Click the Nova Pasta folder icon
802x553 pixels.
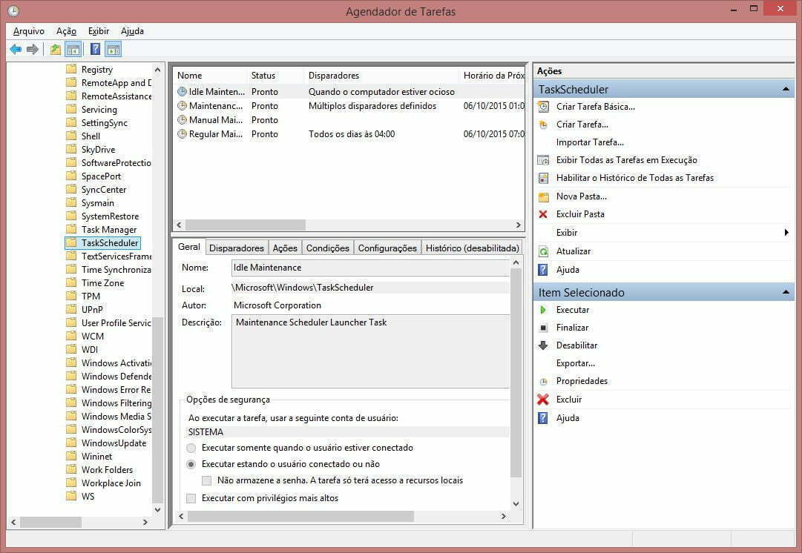tap(543, 196)
